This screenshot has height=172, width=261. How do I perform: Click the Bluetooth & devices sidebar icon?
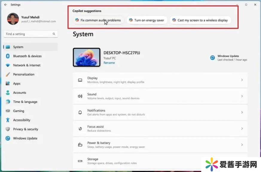pyautogui.click(x=8, y=56)
